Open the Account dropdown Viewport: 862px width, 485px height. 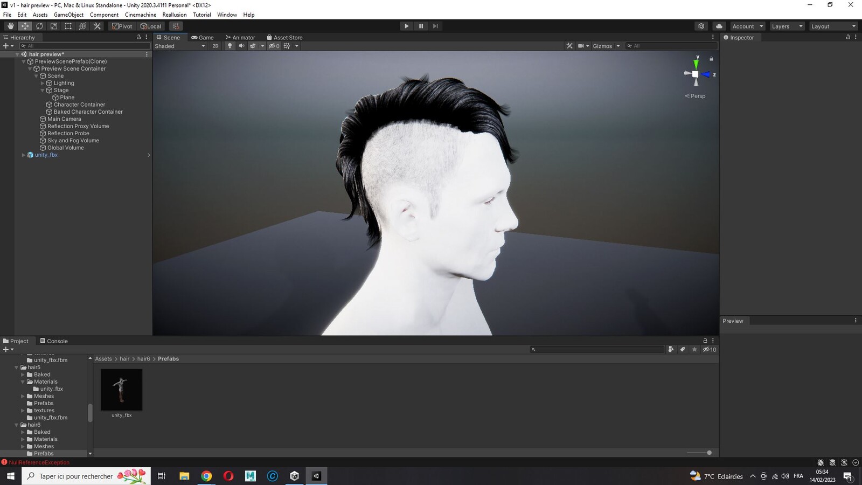[x=747, y=26]
